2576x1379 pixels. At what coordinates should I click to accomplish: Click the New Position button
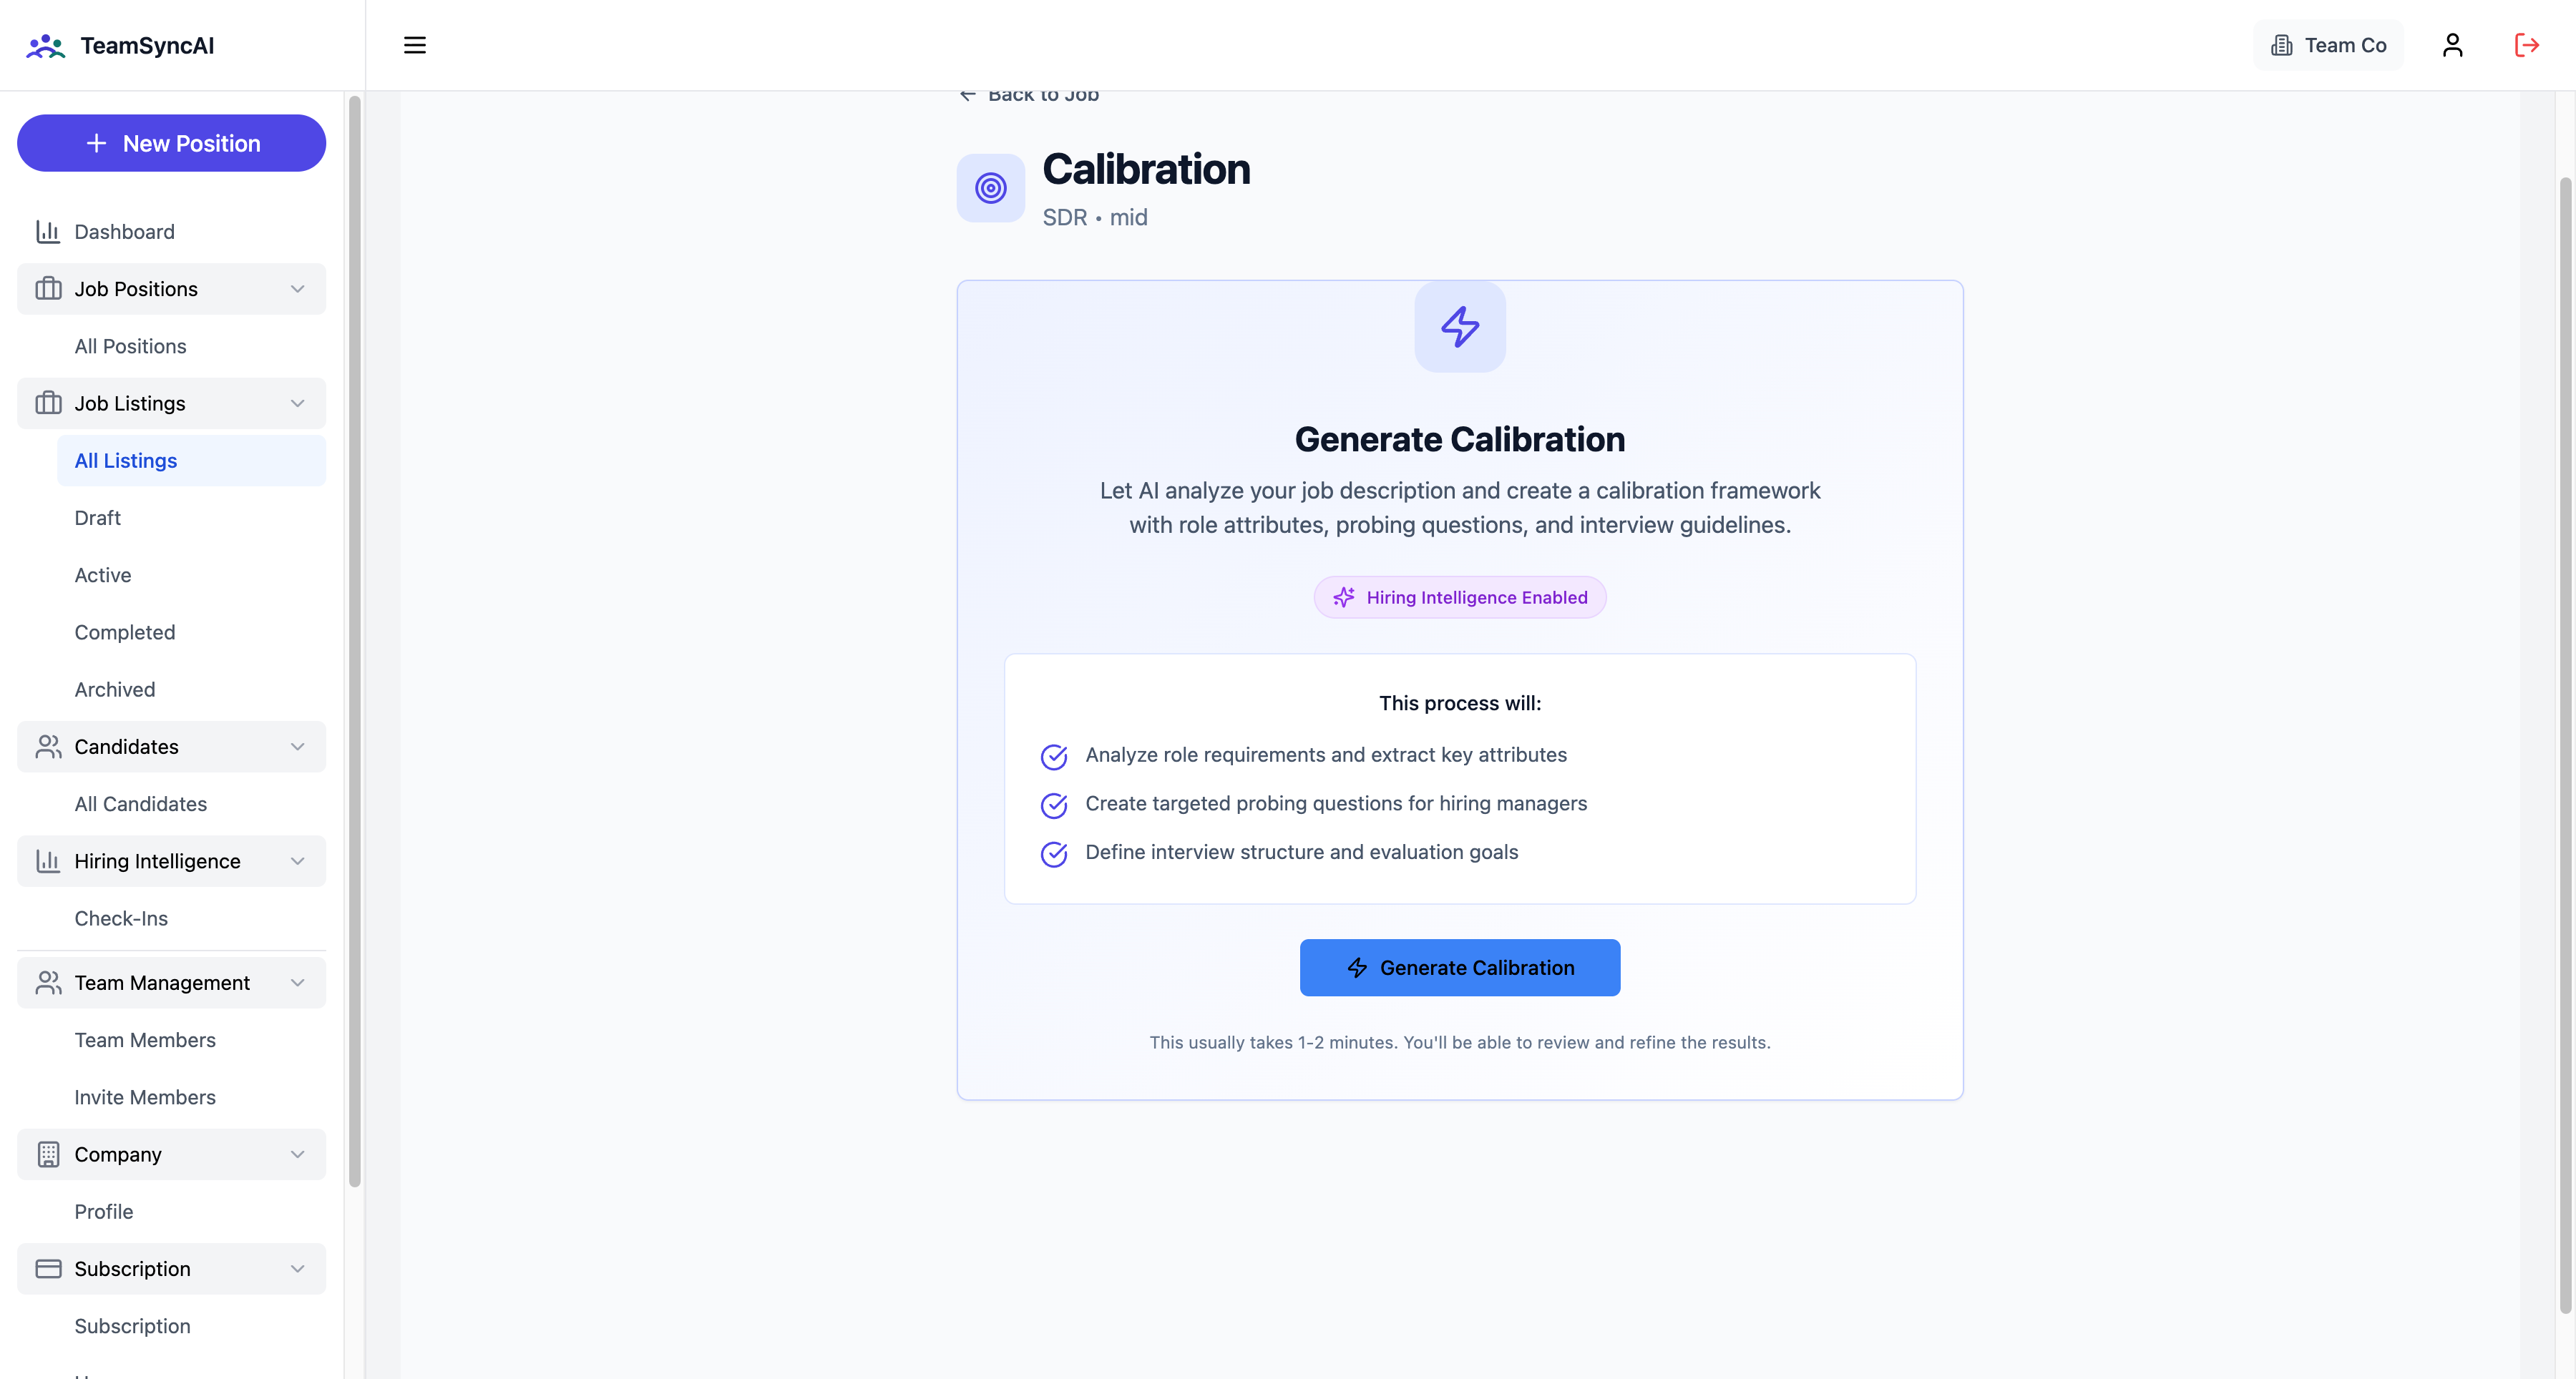click(x=171, y=143)
